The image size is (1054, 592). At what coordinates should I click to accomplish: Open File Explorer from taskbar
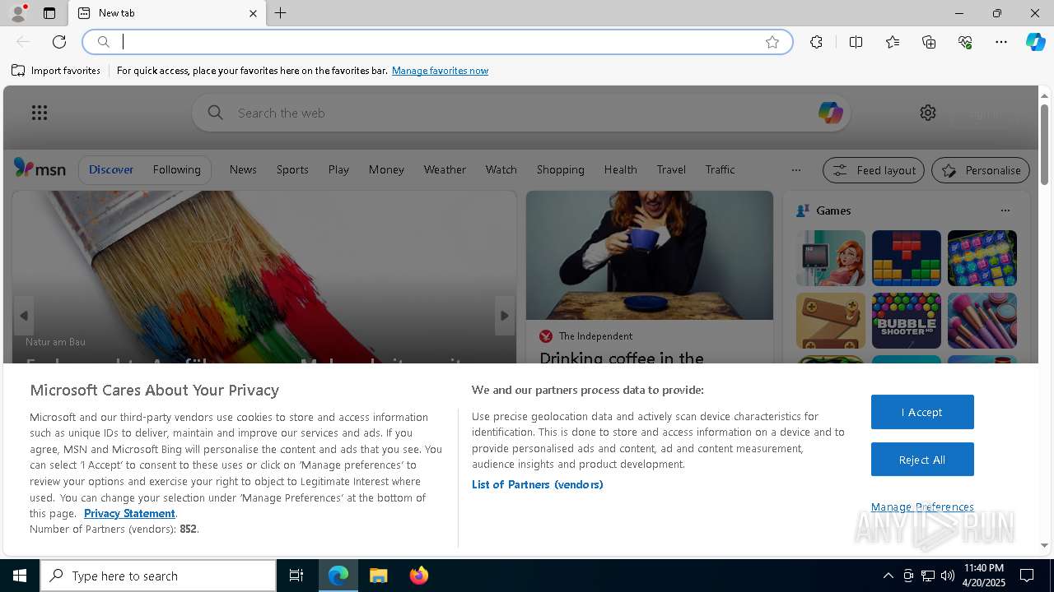pos(379,576)
